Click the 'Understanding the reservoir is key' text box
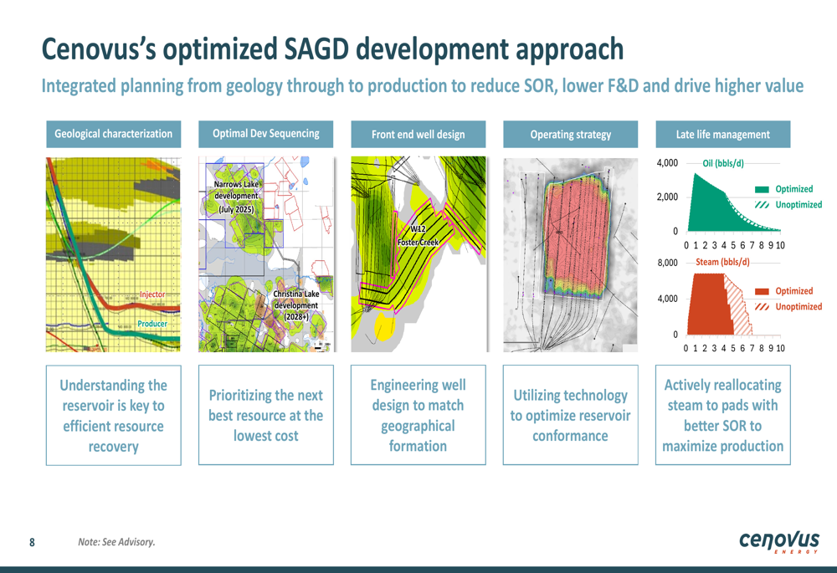 pyautogui.click(x=114, y=415)
